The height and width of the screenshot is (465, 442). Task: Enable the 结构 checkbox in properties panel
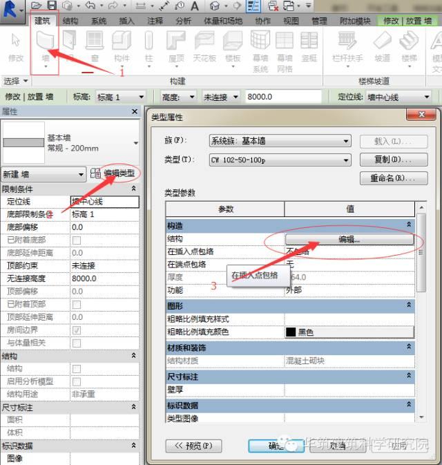[77, 369]
